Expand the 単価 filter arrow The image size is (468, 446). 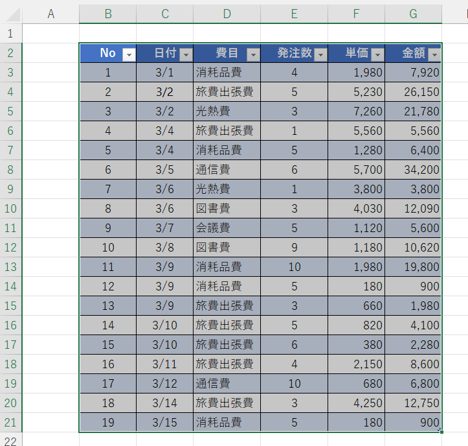coord(377,55)
